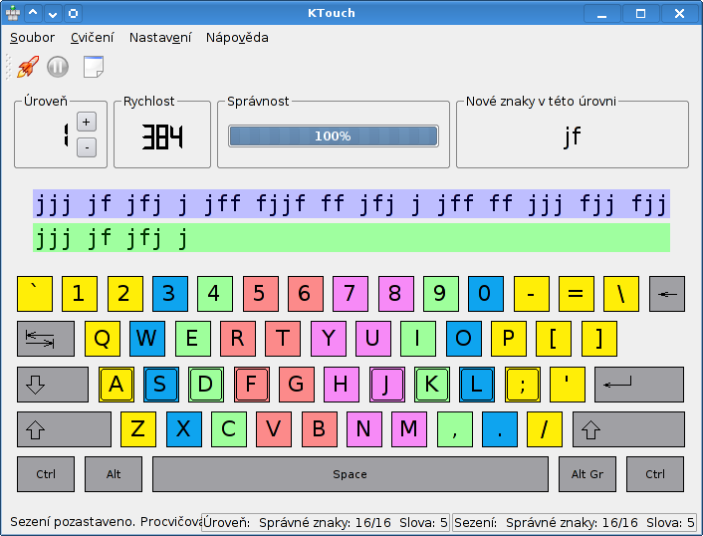The width and height of the screenshot is (703, 536).
Task: Click the pink number 8 key
Action: [x=396, y=294]
